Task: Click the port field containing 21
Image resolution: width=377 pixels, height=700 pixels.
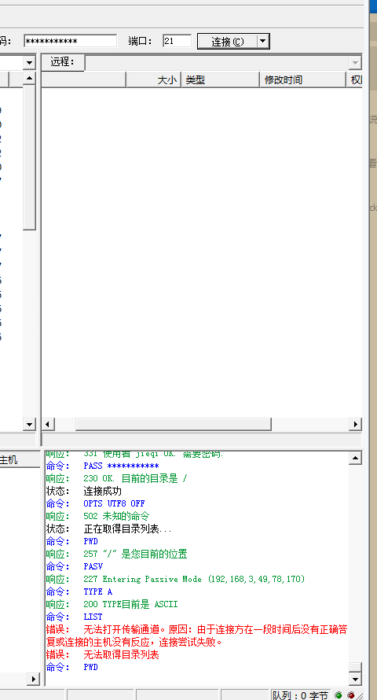Action: [177, 41]
